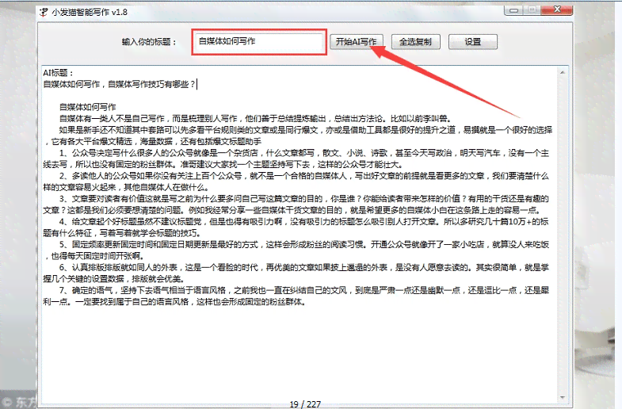Click the AI标题 line in output

(59, 73)
